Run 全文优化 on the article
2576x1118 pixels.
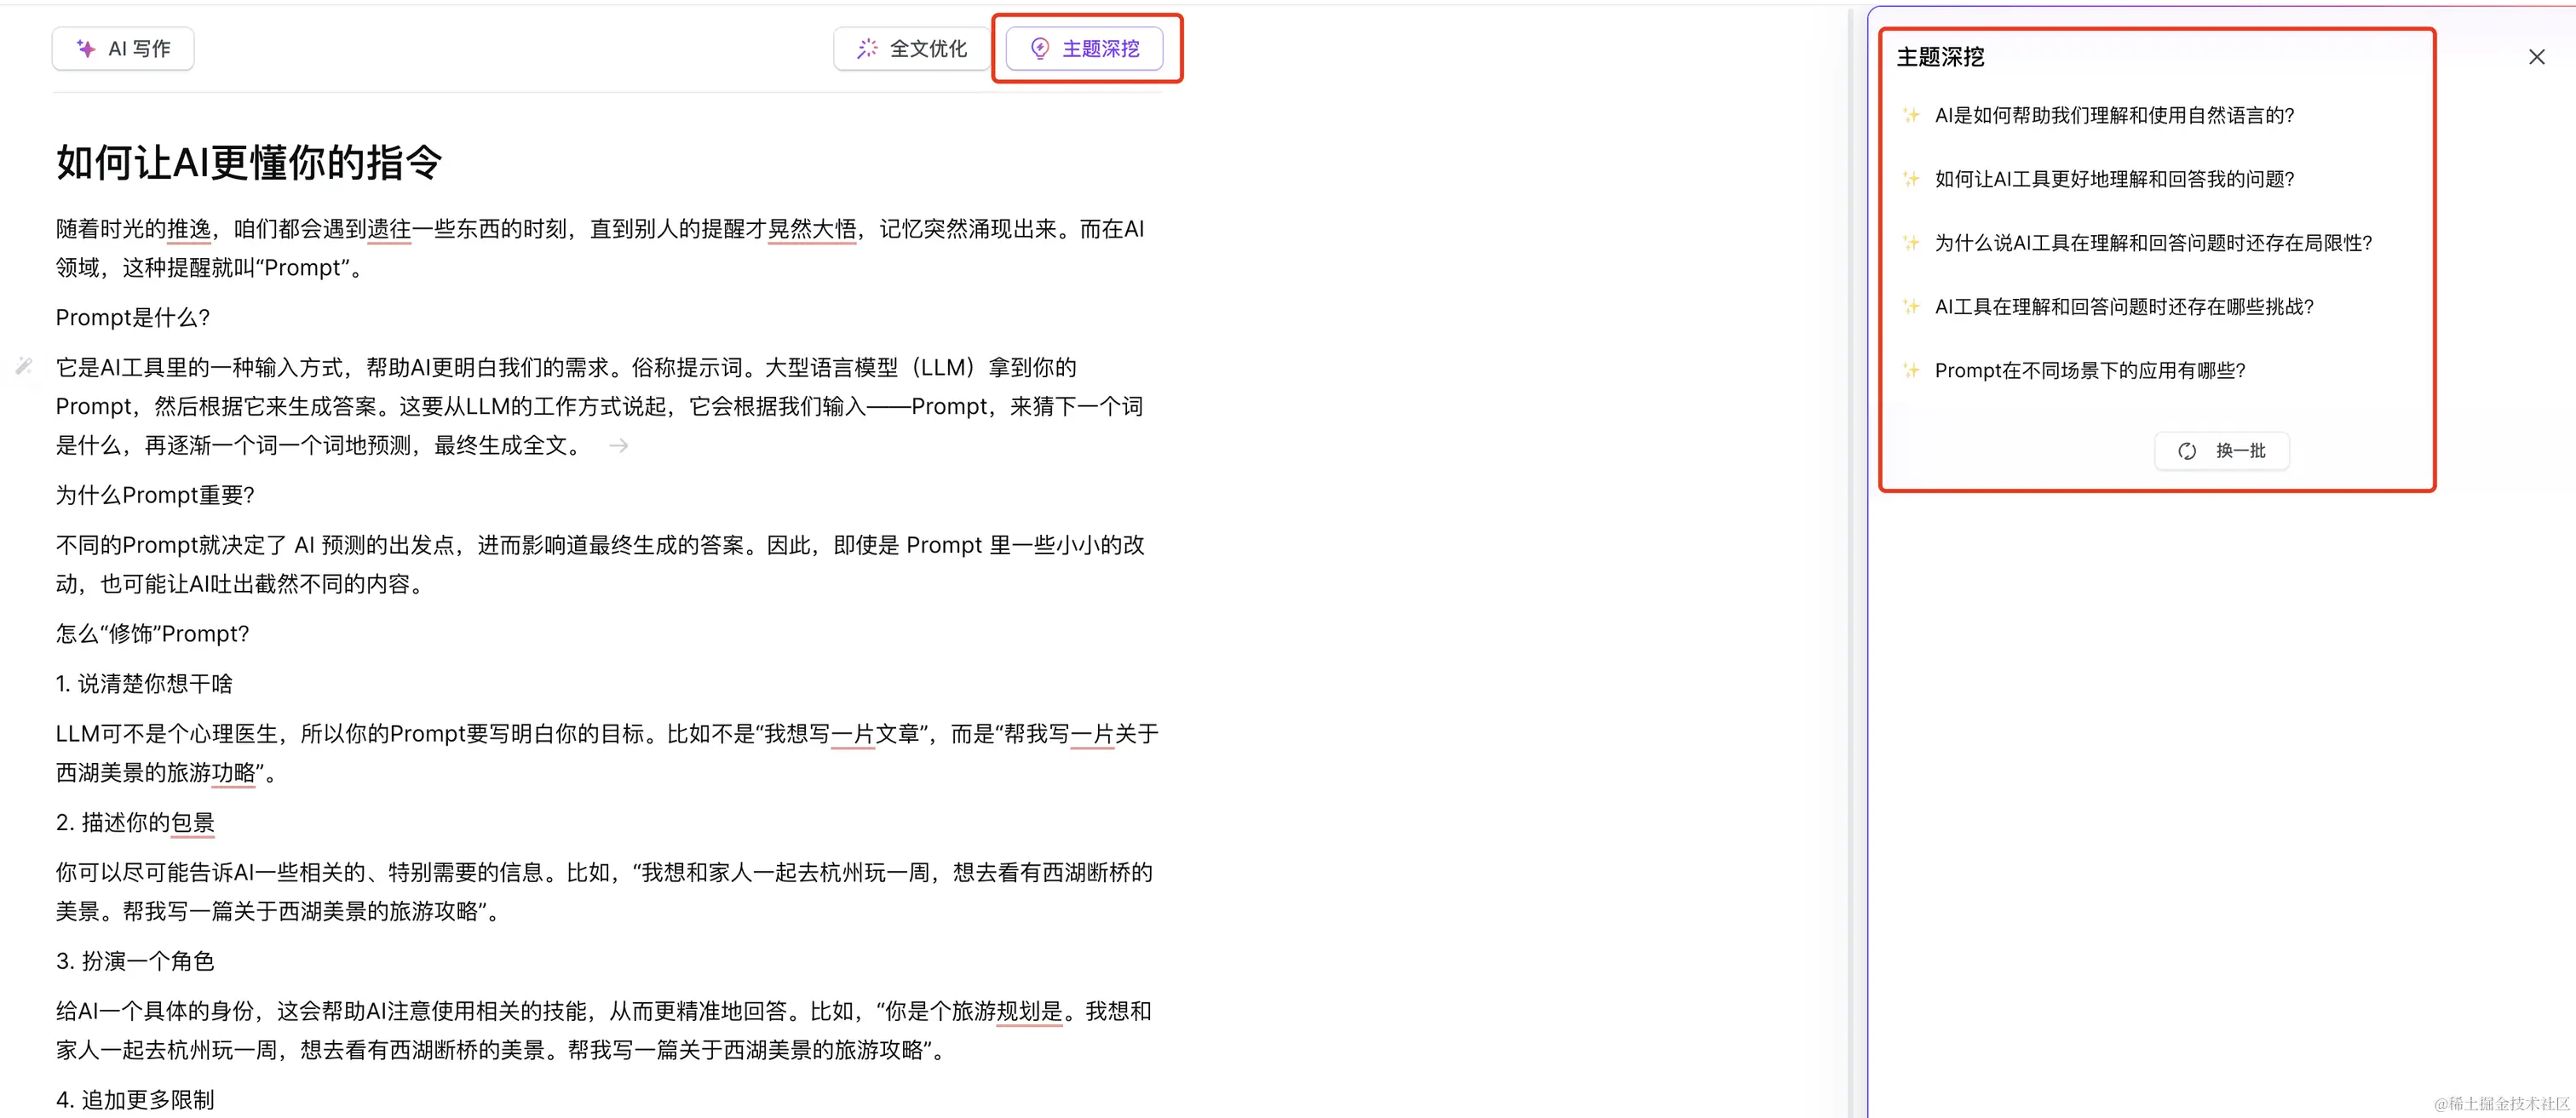[x=910, y=47]
